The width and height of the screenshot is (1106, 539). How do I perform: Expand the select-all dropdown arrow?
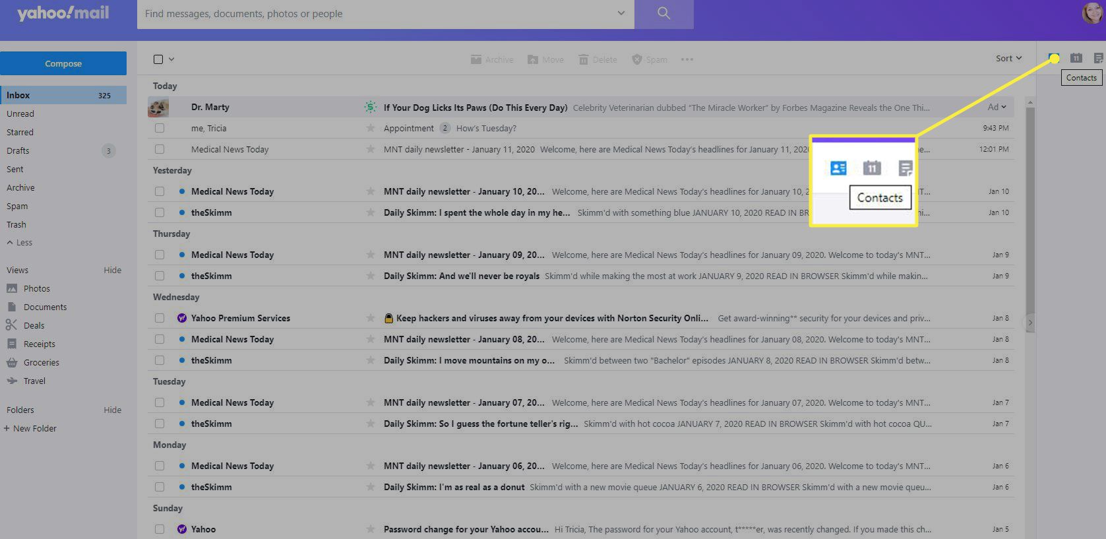[171, 59]
